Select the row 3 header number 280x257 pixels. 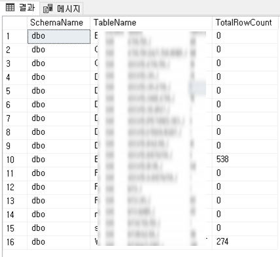point(15,64)
